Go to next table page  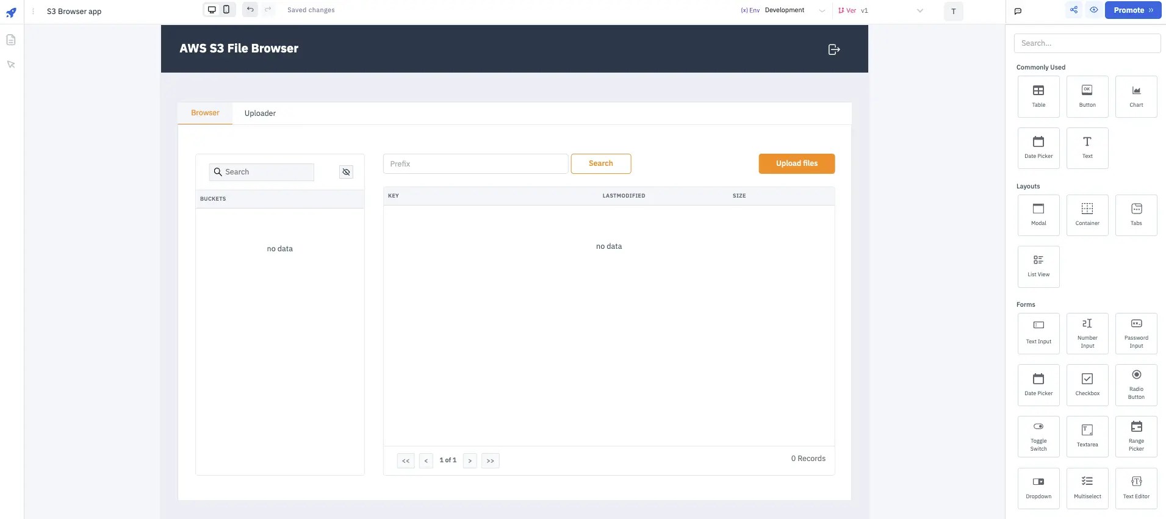[470, 460]
